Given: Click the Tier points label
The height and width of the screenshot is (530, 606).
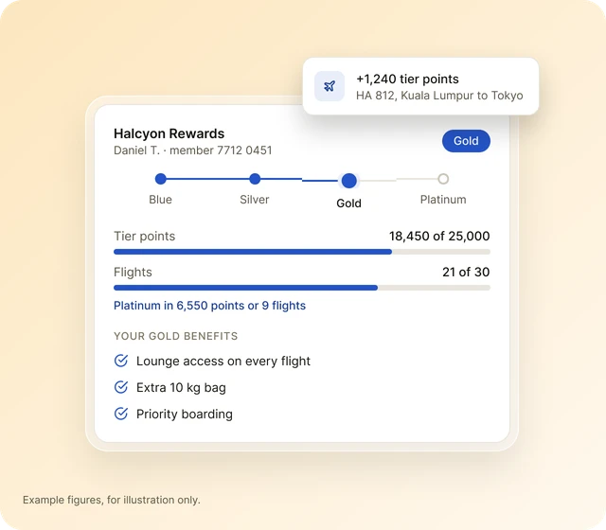Looking at the screenshot, I should [145, 236].
